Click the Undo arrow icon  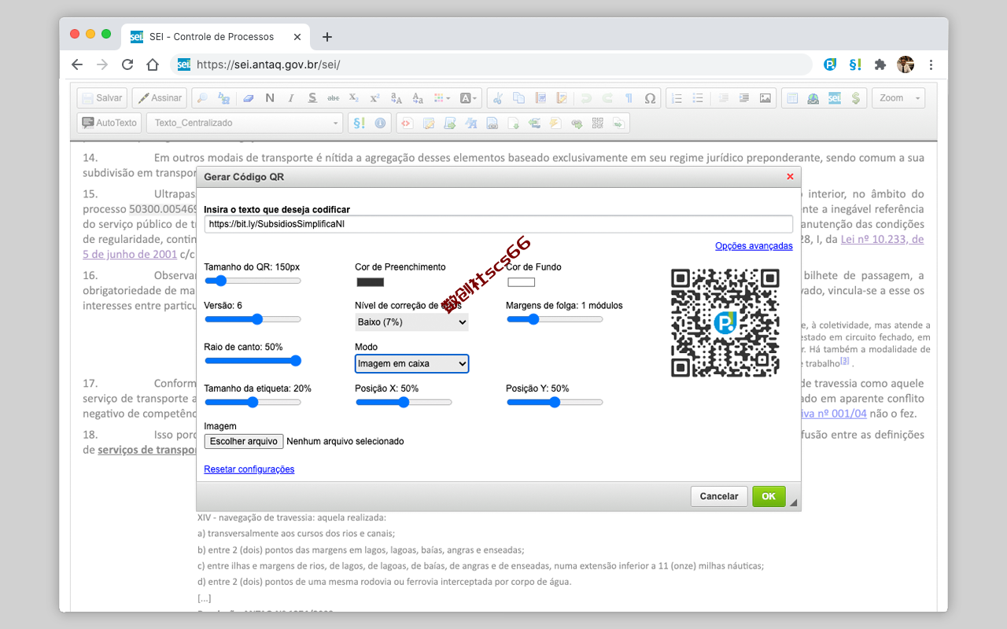(585, 98)
